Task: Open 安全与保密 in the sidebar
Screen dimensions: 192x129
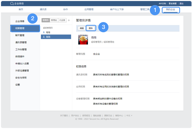Action: [x=21, y=78]
